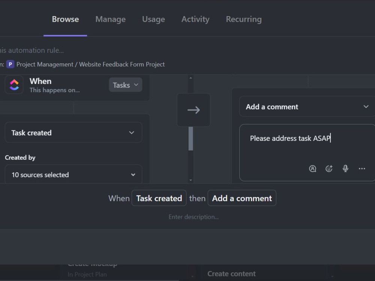The height and width of the screenshot is (281, 375).
Task: Click the Project Management / Website Feedback Form Project path
Action: [x=90, y=64]
